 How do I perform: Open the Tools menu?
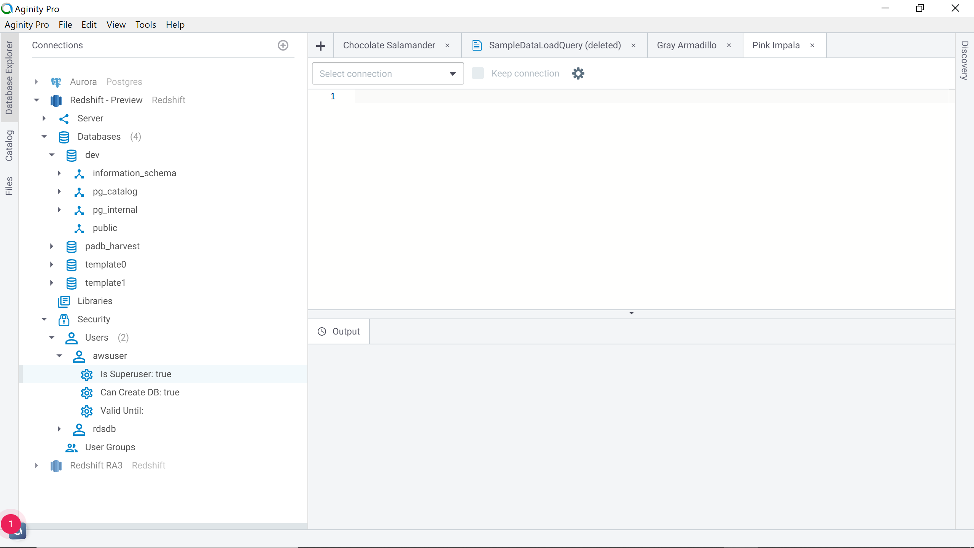(x=145, y=25)
